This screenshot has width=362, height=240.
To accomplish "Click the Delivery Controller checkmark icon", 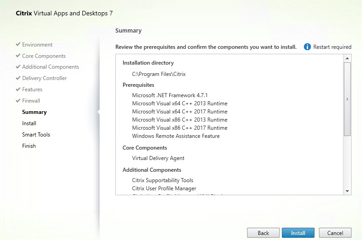I will point(18,78).
